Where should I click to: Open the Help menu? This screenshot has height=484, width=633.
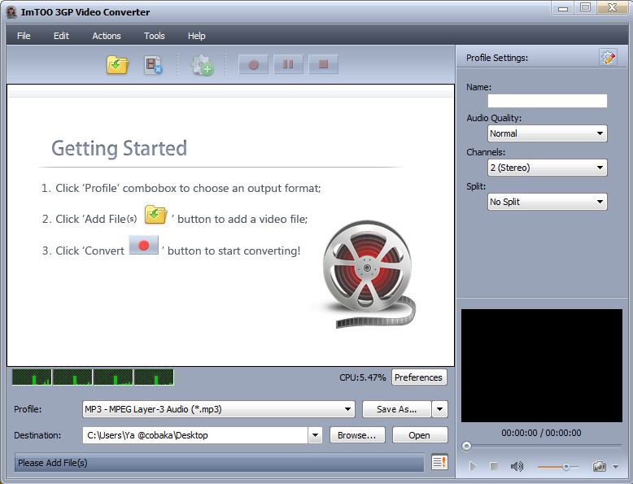coord(197,36)
